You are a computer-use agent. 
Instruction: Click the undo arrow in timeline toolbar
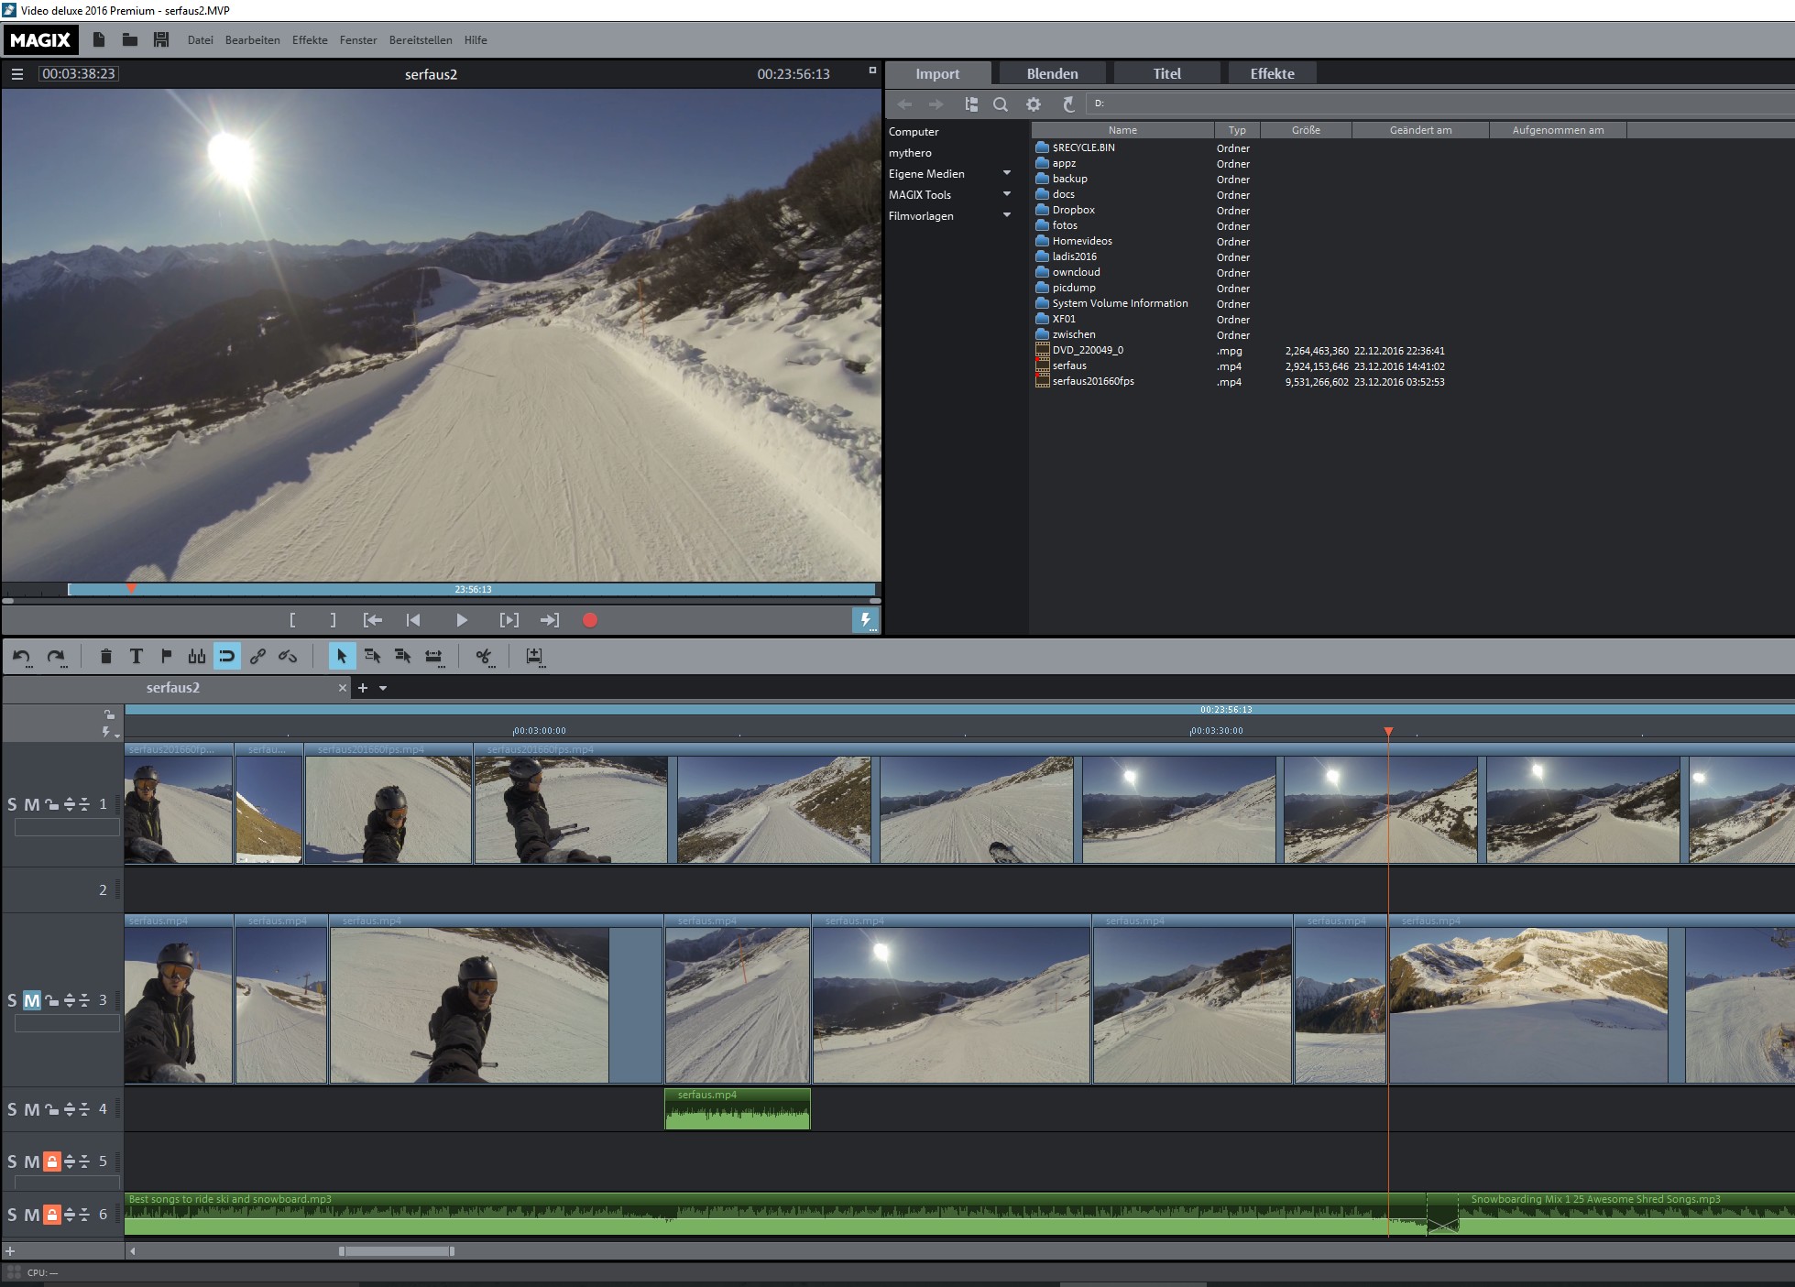pos(21,656)
